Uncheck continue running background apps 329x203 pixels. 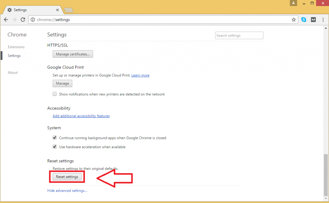pos(55,138)
